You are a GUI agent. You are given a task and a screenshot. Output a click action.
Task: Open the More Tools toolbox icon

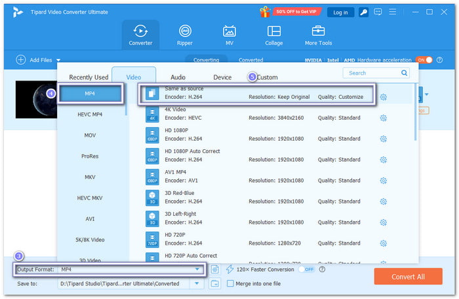tap(318, 31)
